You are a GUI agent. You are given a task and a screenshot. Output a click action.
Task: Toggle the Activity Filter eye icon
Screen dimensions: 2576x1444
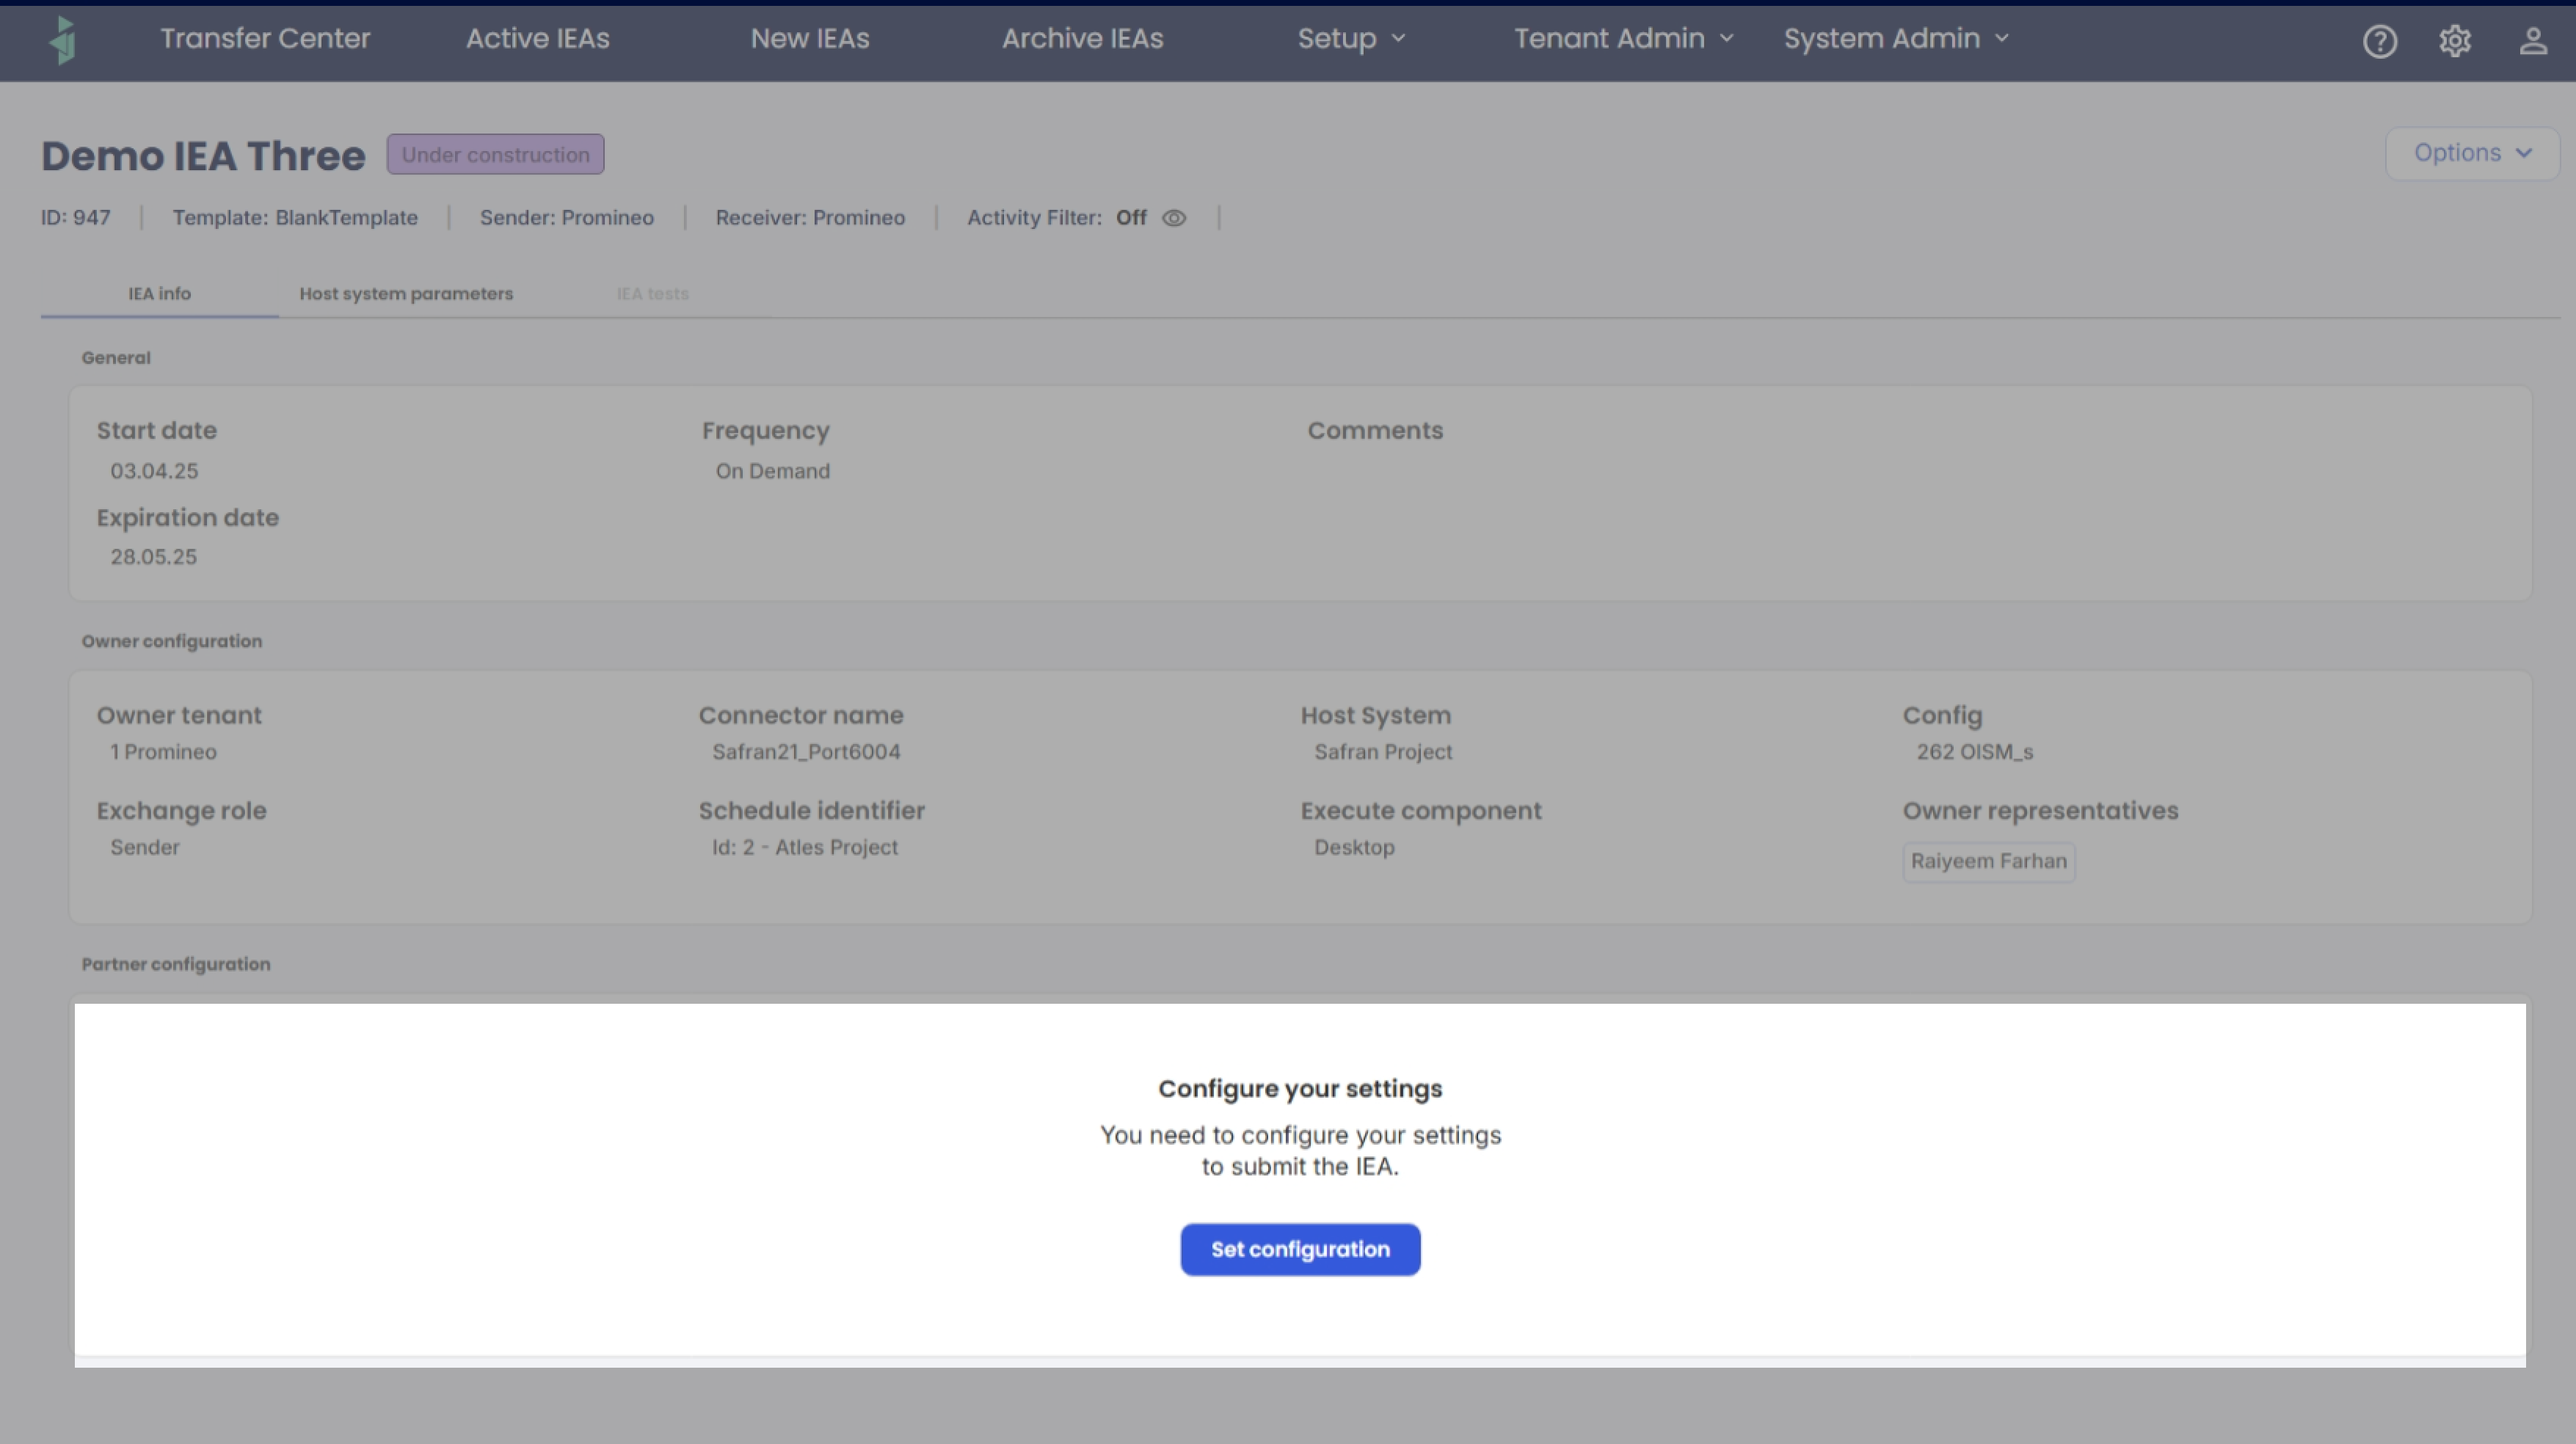click(1174, 218)
